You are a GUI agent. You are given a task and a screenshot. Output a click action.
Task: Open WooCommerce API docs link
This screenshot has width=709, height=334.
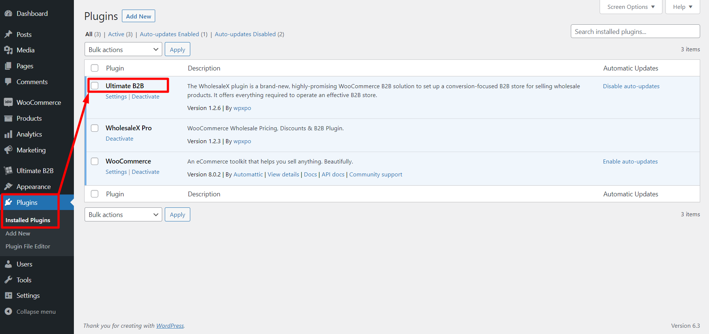333,175
